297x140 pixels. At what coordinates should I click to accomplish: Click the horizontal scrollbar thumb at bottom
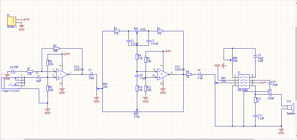coord(139,139)
